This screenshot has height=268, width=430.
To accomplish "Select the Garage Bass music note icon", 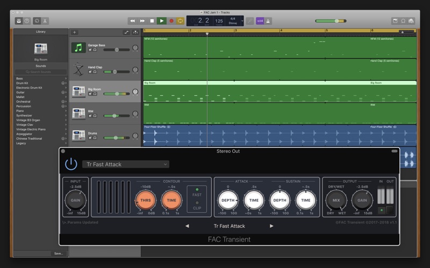I will click(78, 48).
